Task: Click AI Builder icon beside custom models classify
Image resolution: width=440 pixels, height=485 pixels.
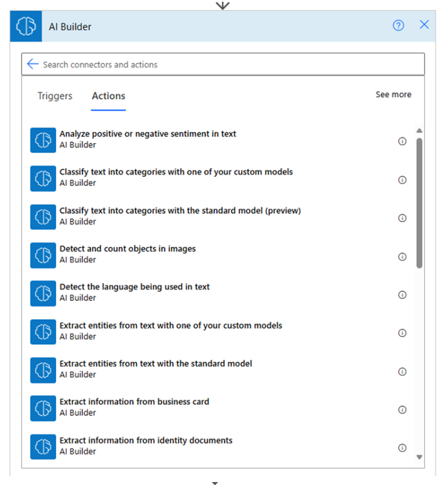Action: tap(43, 179)
